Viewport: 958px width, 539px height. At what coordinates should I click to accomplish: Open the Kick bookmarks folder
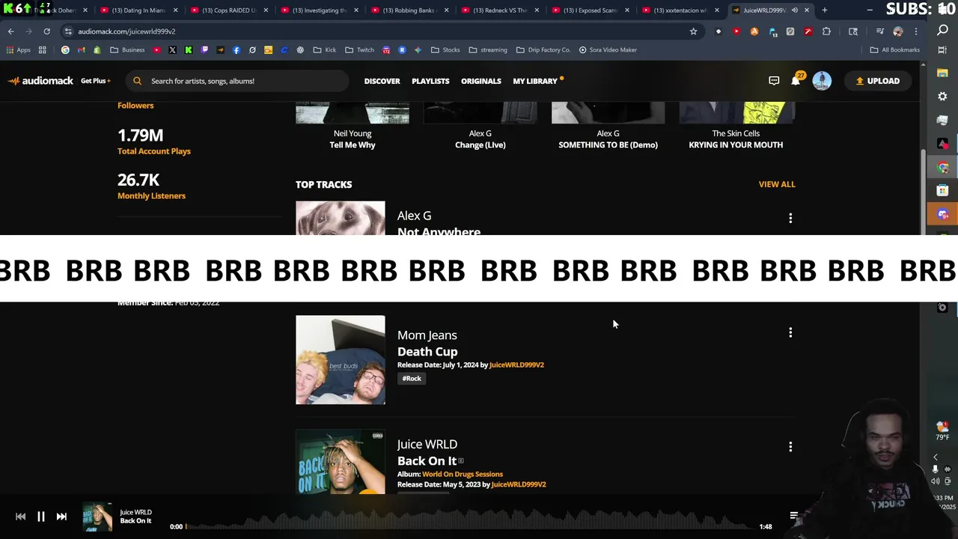325,50
